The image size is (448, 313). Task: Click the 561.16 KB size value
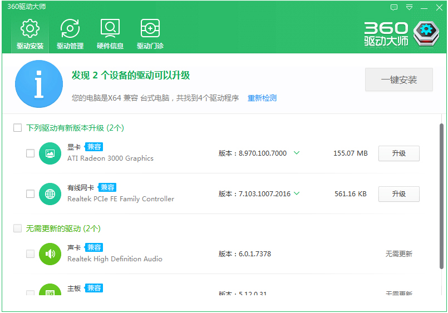pos(350,193)
